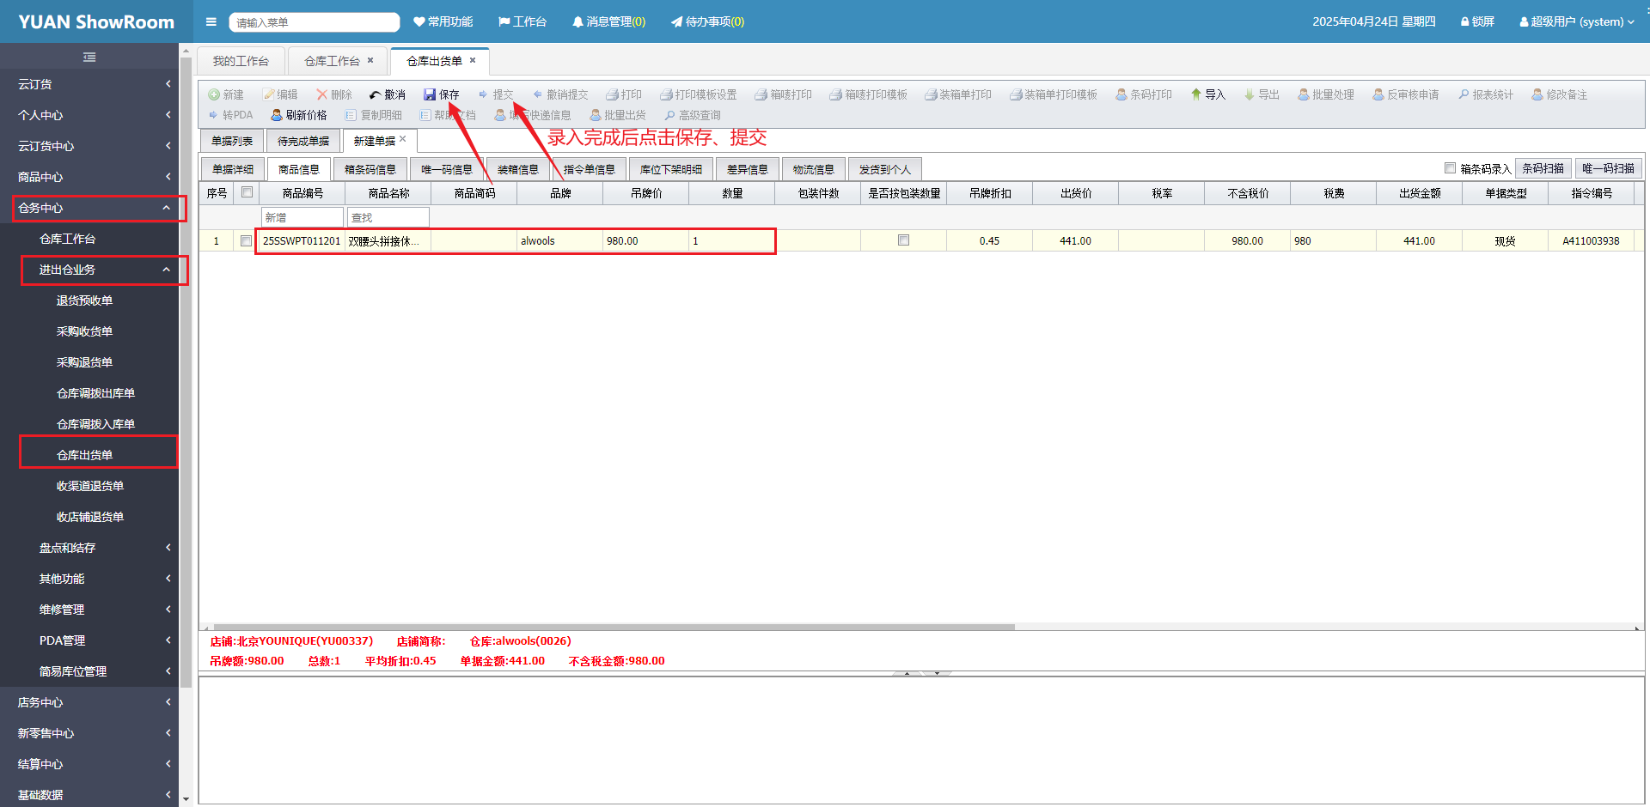1650x807 pixels.
Task: Expand 维修管理 submenu
Action: coord(89,610)
